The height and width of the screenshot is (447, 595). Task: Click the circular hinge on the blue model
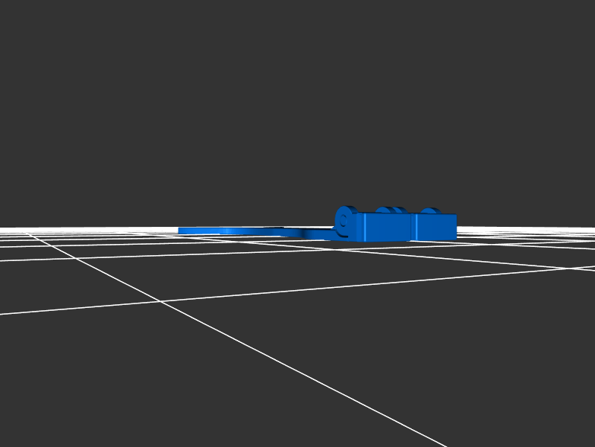click(x=344, y=221)
